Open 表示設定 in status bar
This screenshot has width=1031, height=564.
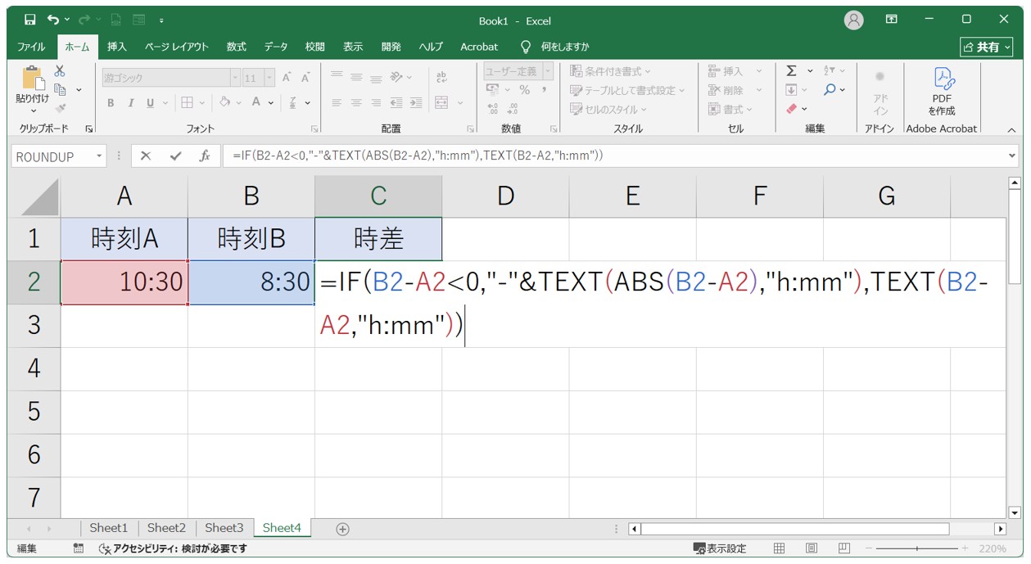point(720,548)
